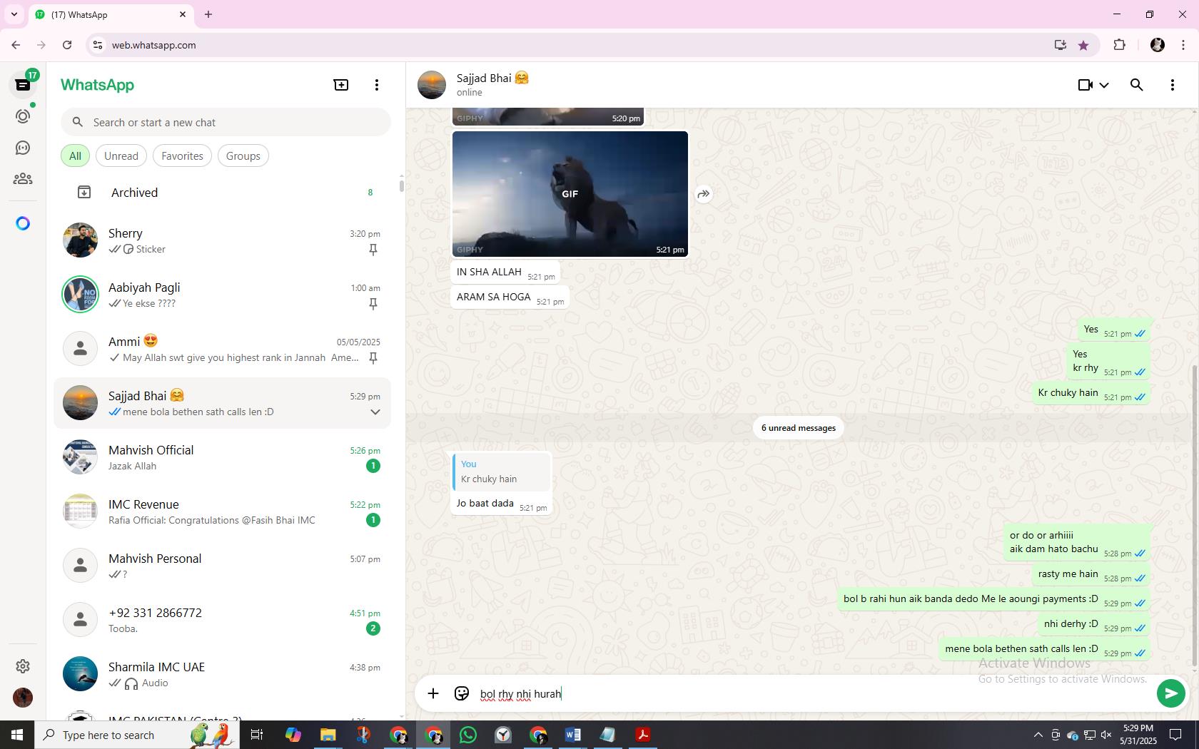Open Ammi chat
1199x749 pixels.
[x=223, y=349]
